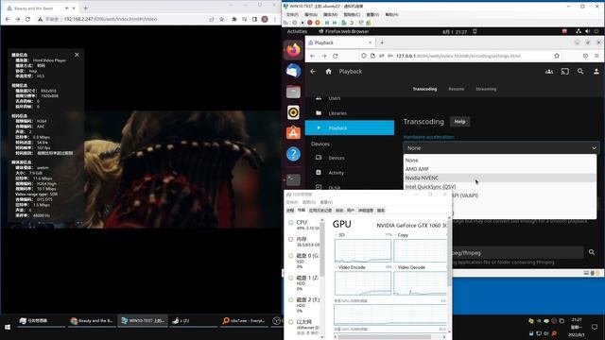This screenshot has height=340, width=605.
Task: Open the Video Decode graph dropdown
Action: 395,267
